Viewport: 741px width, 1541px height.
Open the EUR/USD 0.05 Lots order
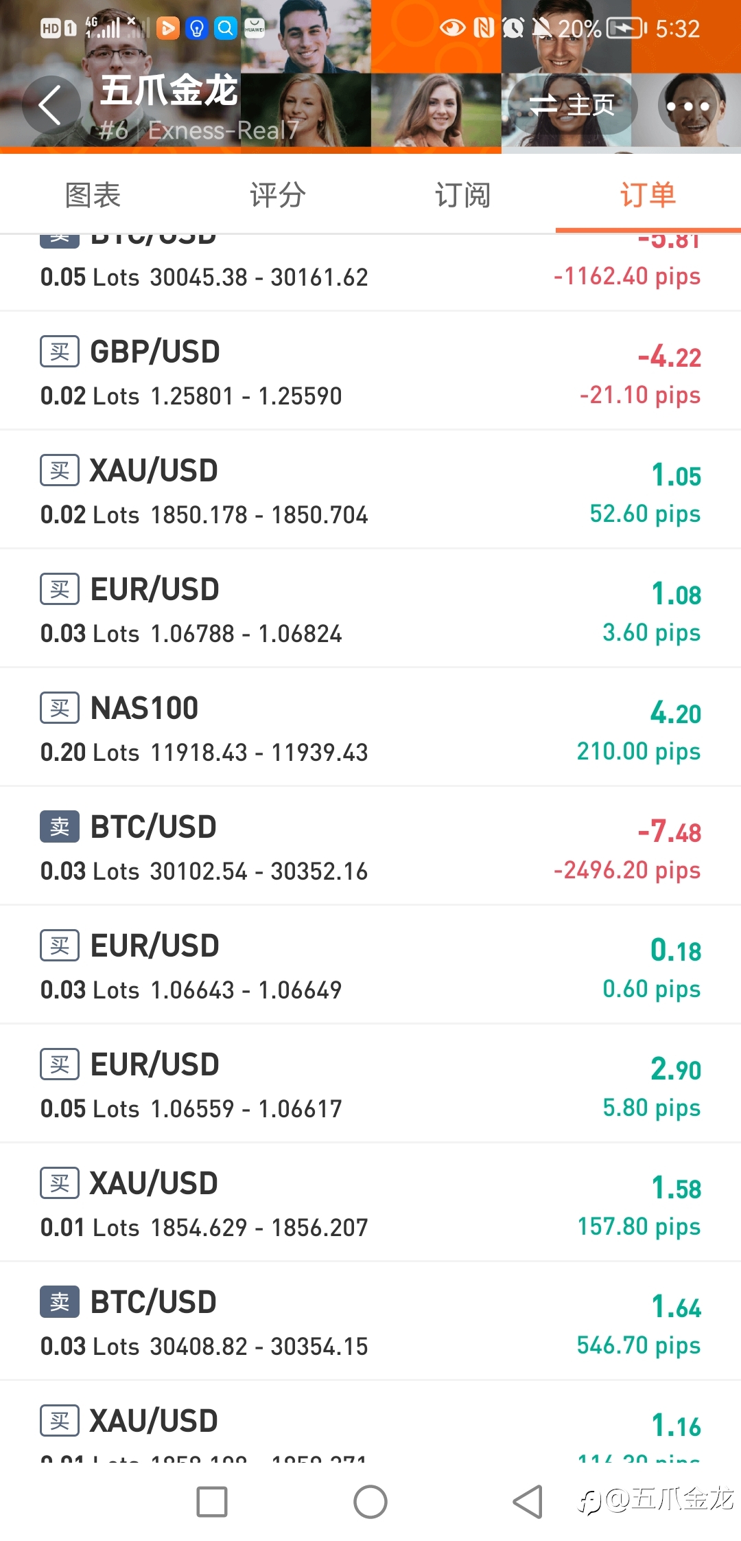click(x=370, y=1084)
